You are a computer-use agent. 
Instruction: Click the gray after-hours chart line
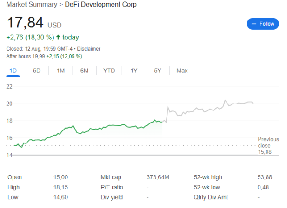pos(209,110)
